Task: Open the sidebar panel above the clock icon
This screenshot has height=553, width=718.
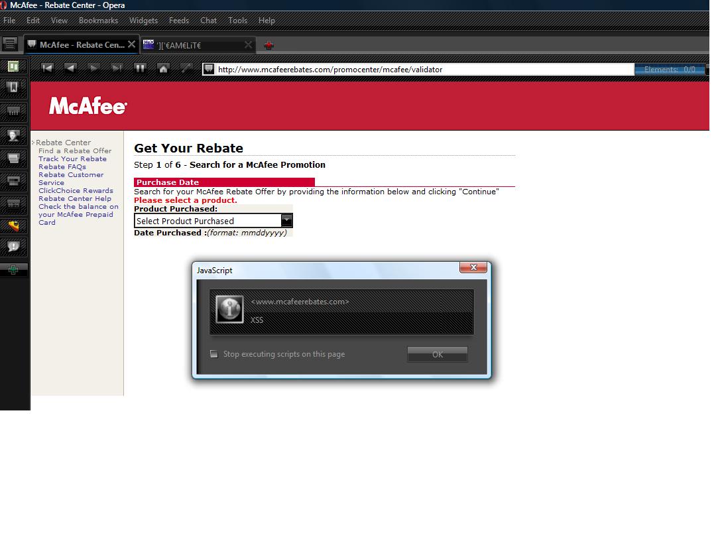Action: click(13, 182)
